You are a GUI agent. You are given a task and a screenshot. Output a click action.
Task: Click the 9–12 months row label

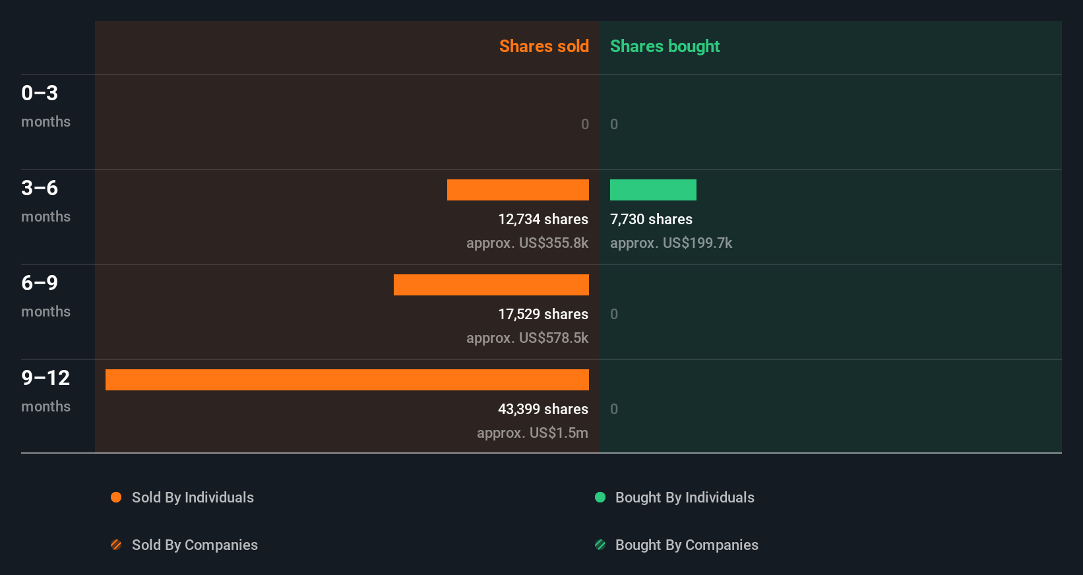point(46,391)
